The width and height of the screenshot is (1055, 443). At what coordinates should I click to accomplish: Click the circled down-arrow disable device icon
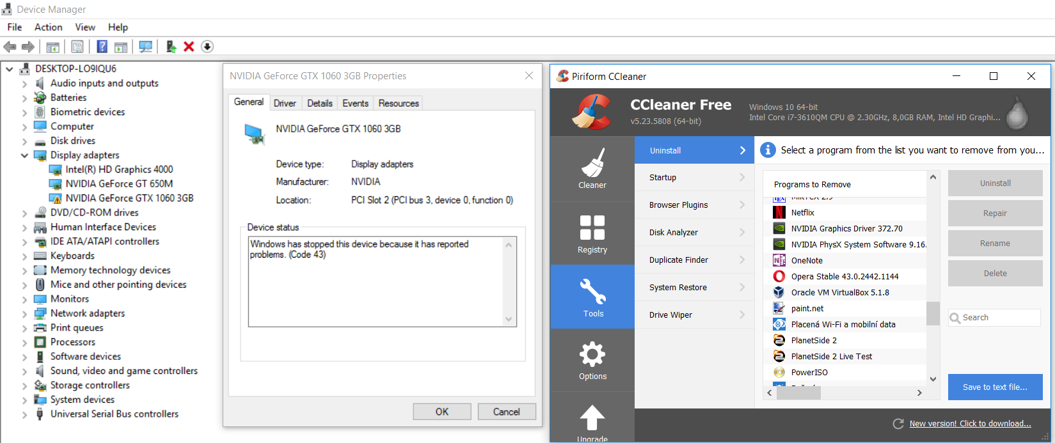207,47
